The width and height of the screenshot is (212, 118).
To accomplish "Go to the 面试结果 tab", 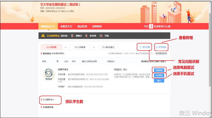I will 82,26.
